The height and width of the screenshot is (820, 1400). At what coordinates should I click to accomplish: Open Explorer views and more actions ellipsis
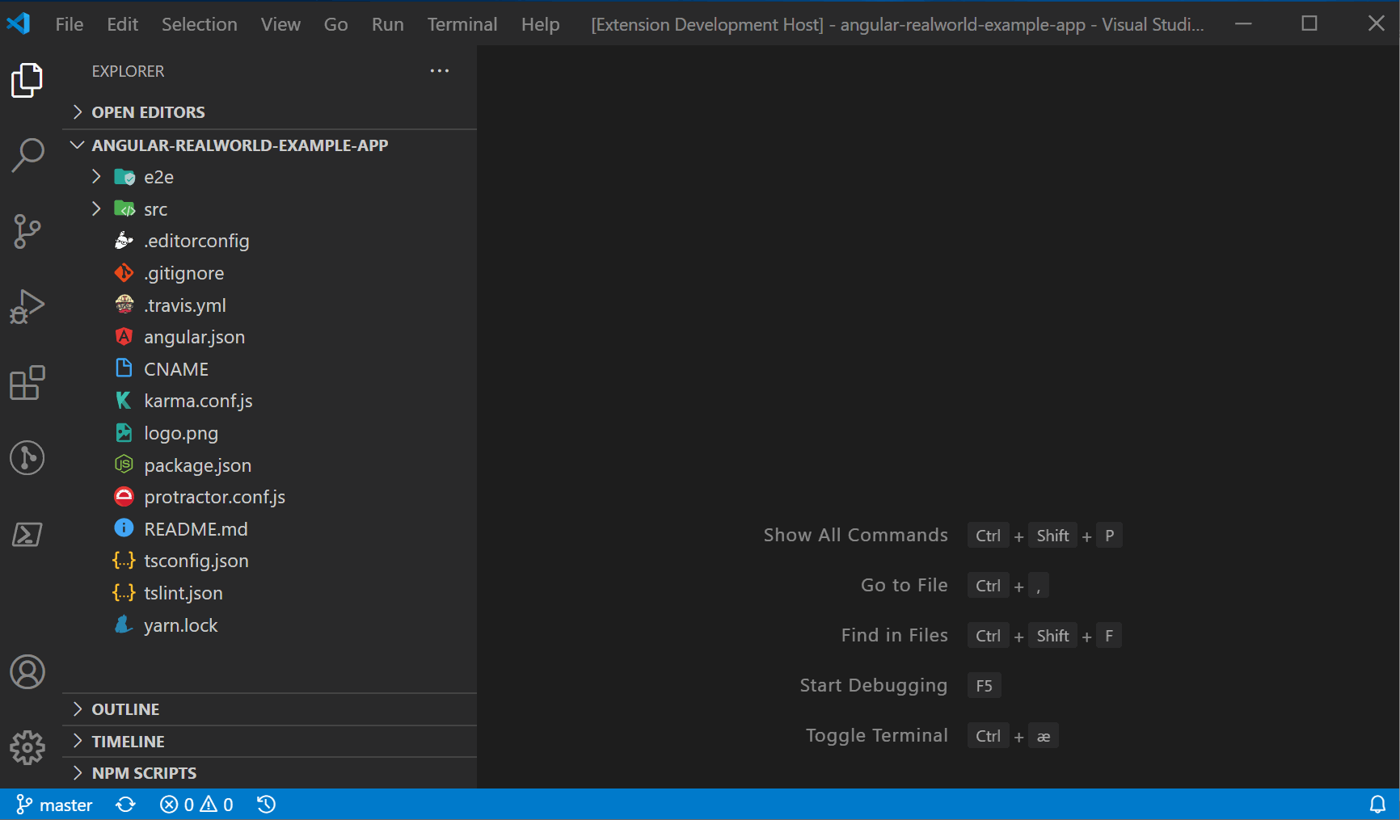440,71
